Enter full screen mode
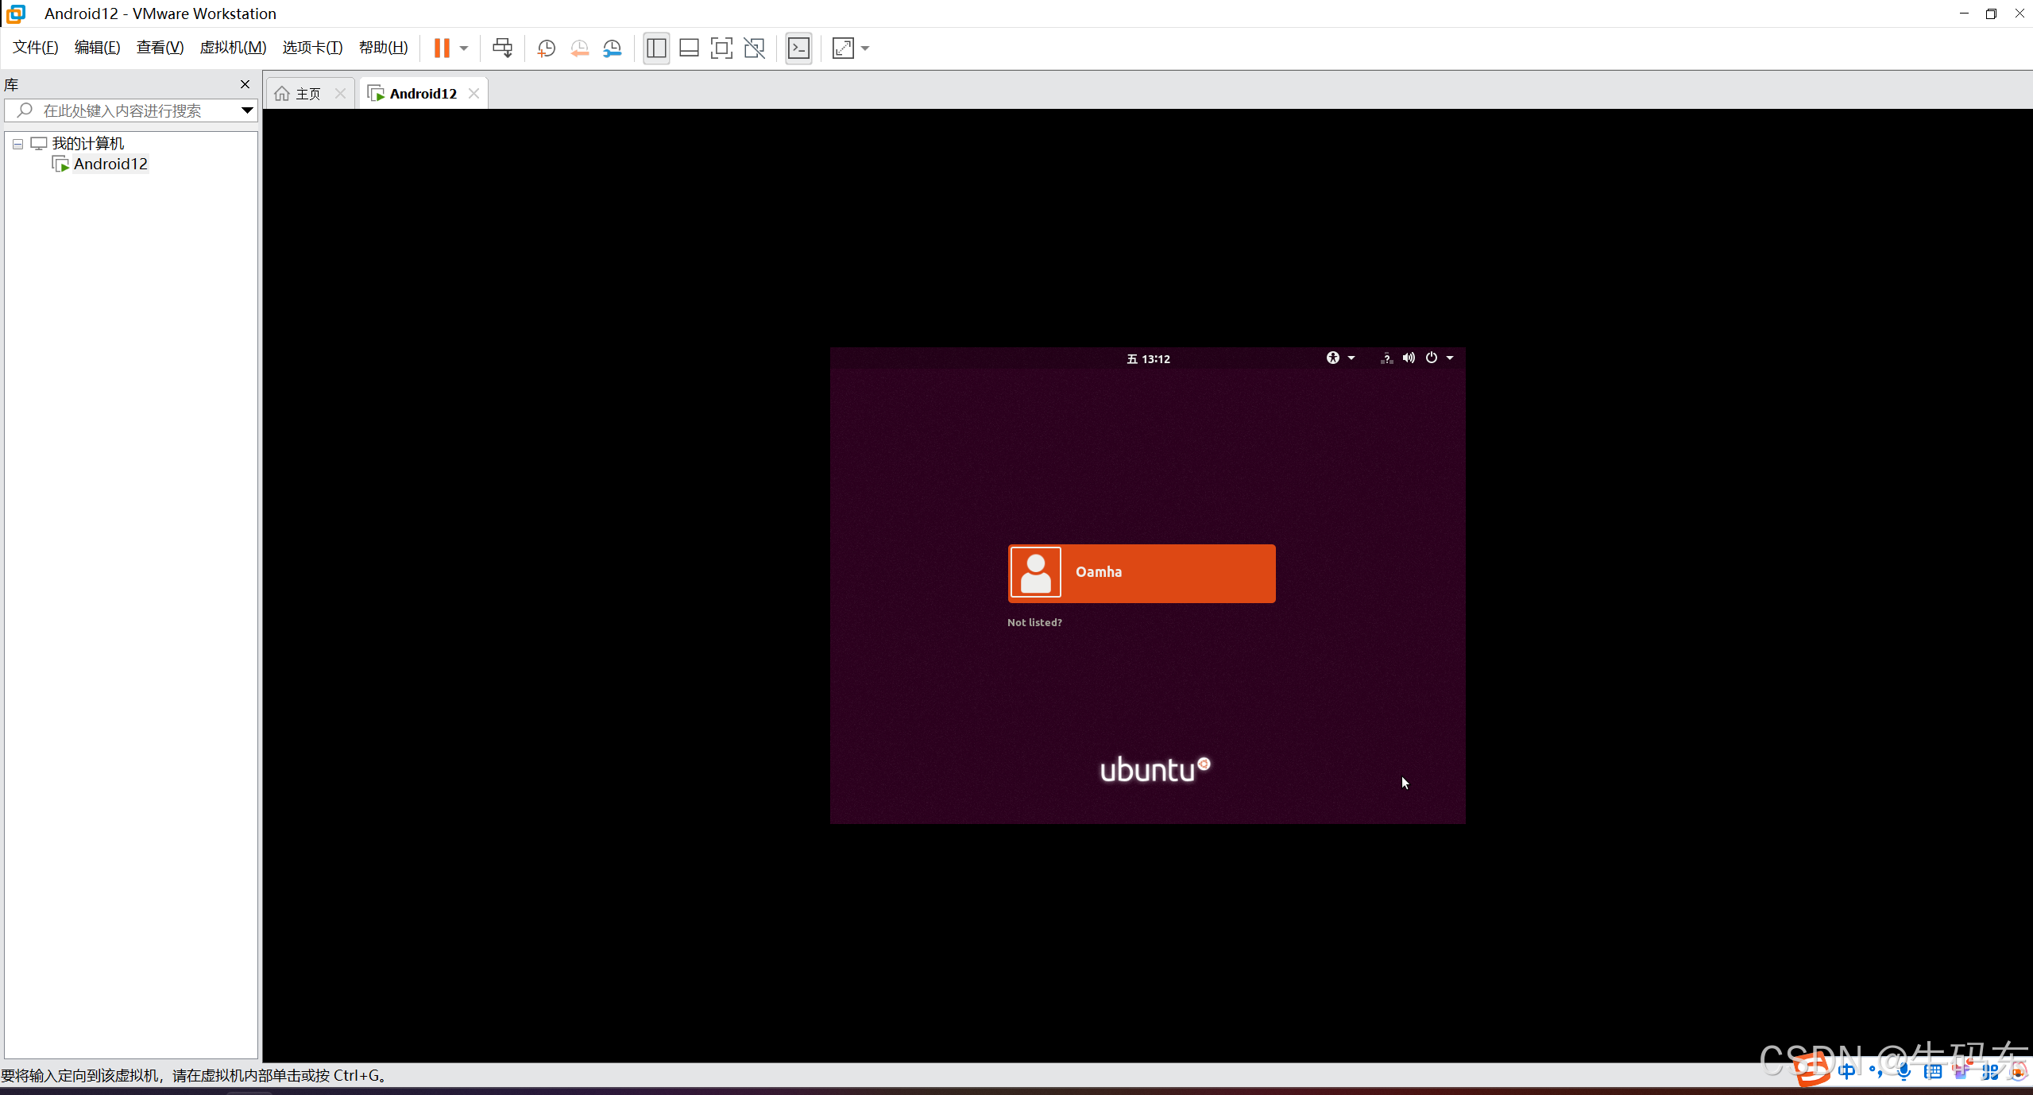The width and height of the screenshot is (2033, 1095). tap(721, 48)
